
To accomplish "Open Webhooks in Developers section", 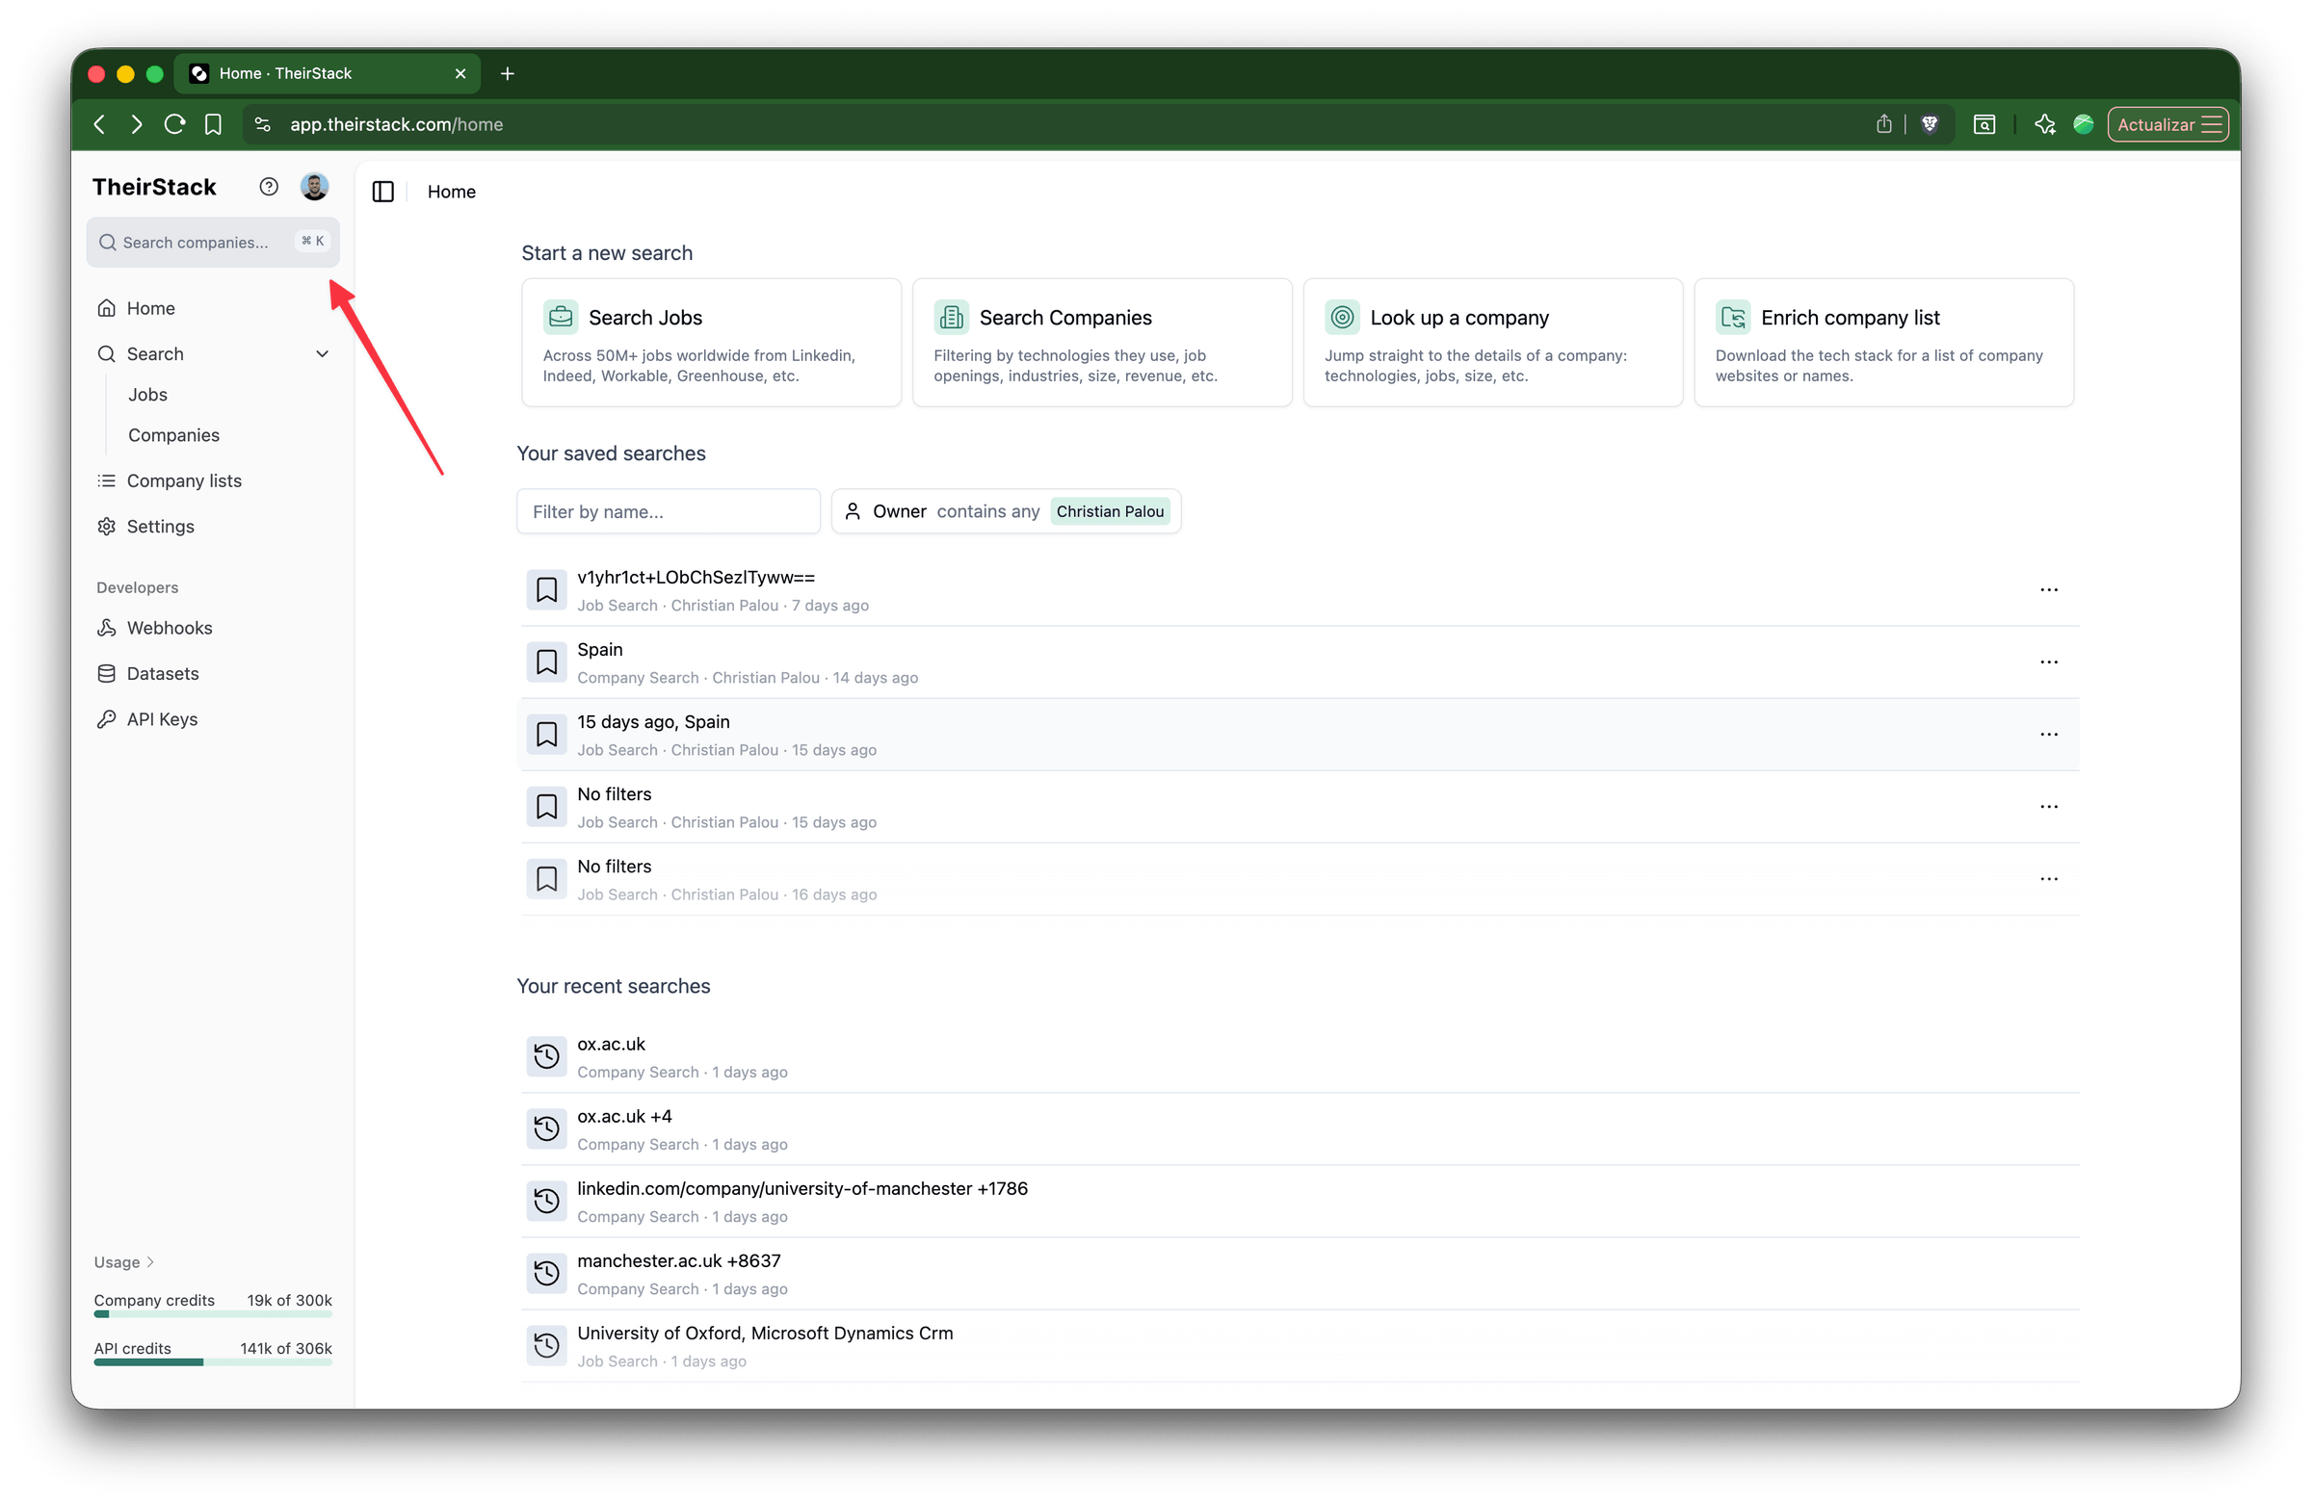I will (x=169, y=628).
